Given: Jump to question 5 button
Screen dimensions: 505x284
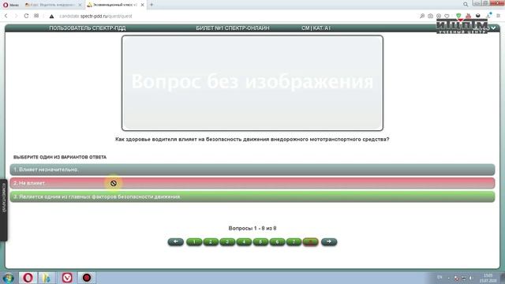Looking at the screenshot, I should tap(260, 242).
